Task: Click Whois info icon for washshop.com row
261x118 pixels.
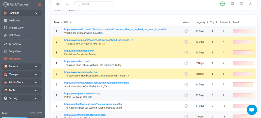Action: 186,63
